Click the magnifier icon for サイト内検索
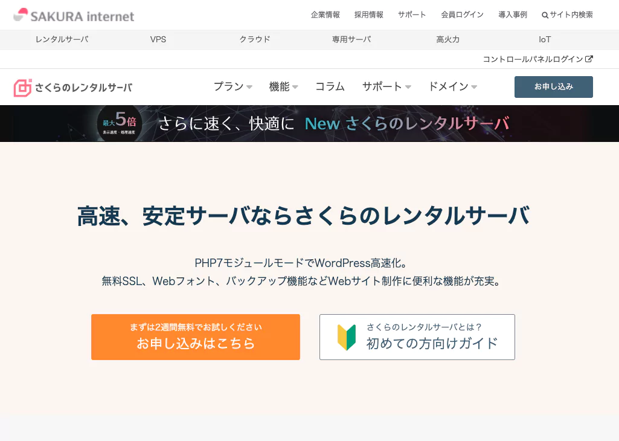This screenshot has width=619, height=441. coord(545,15)
